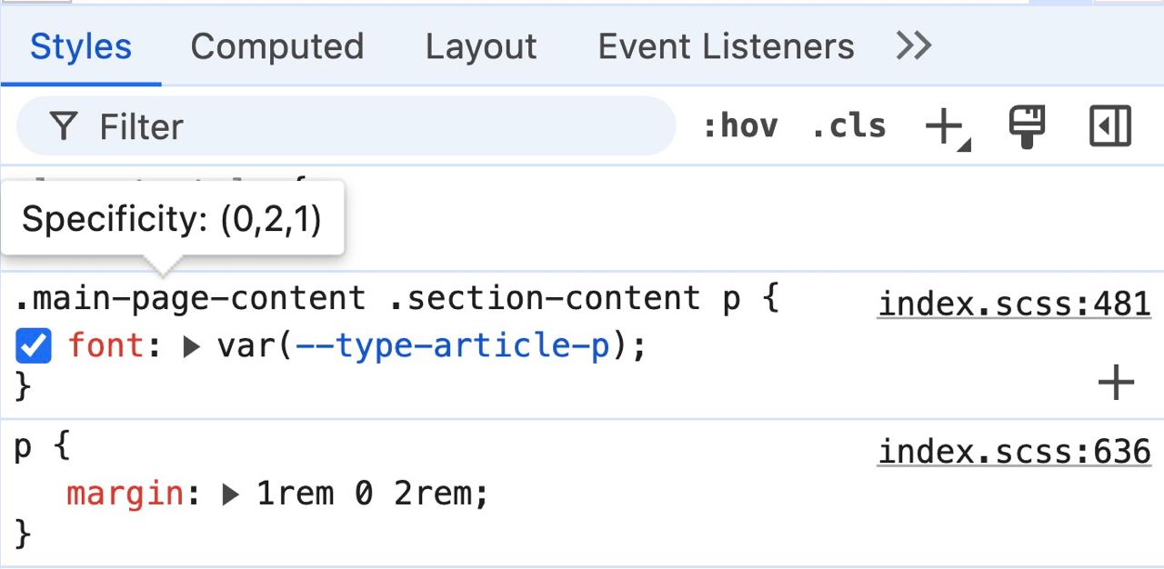Click into the Filter styles field
This screenshot has width=1164, height=569.
coord(346,126)
